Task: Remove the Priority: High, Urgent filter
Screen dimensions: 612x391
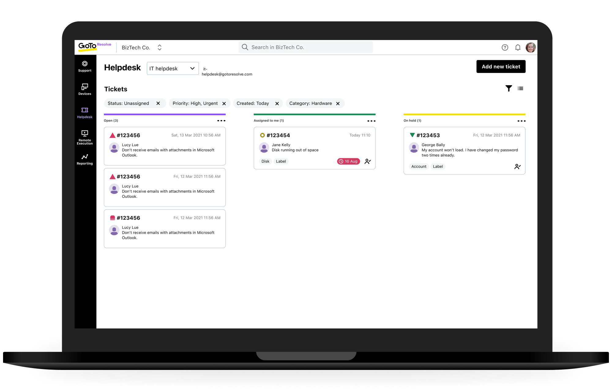Action: pos(224,104)
